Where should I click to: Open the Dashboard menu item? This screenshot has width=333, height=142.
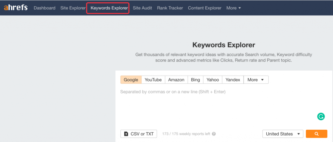(x=45, y=8)
